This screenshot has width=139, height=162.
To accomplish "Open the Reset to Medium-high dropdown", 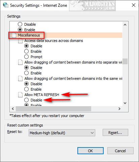I will coord(62,133).
